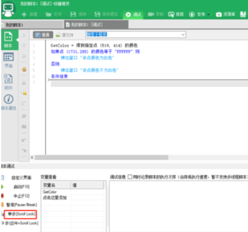Click the 值 column header

coord(87,185)
